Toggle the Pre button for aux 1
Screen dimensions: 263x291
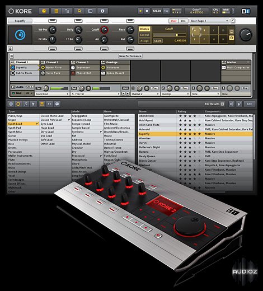[154, 88]
